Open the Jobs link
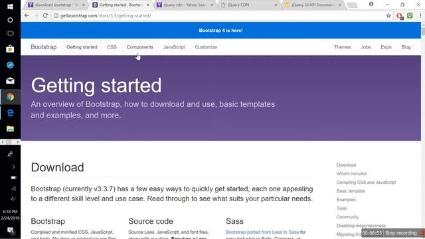The height and width of the screenshot is (239, 425). (366, 47)
